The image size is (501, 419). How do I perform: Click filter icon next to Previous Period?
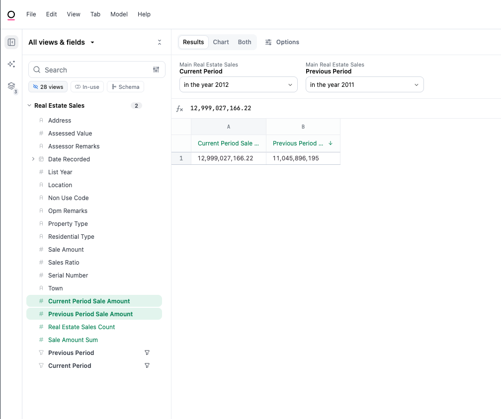coord(147,353)
